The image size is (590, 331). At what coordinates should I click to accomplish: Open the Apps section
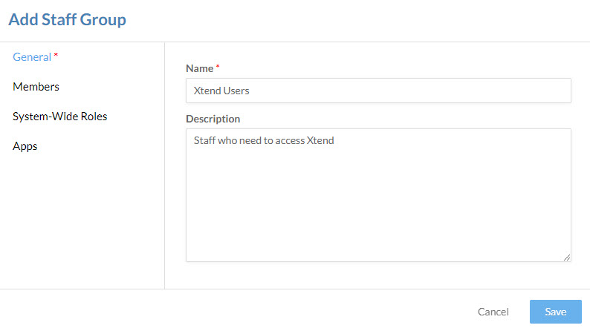point(25,146)
